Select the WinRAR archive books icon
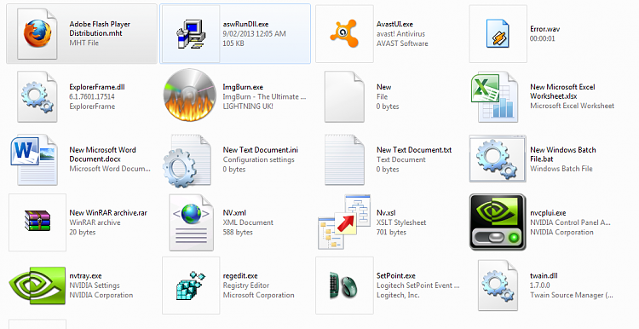639x329 pixels. (37, 221)
